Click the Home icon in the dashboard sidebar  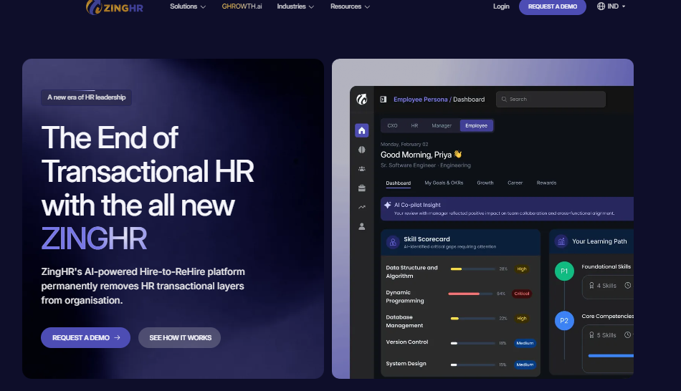coord(362,130)
